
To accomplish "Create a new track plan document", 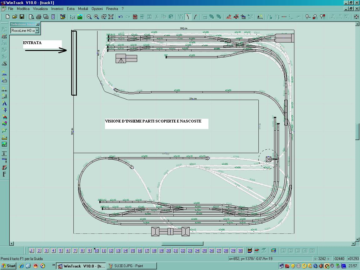I will click(7, 17).
